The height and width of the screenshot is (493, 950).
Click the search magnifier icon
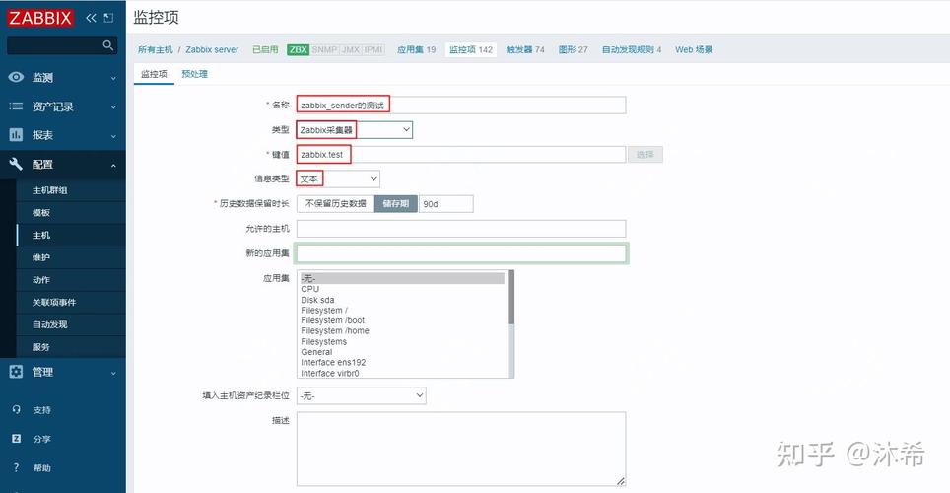point(107,45)
